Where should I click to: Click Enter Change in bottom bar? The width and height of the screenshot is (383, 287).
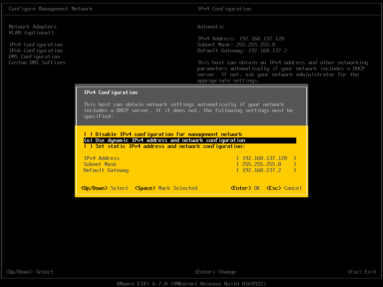pyautogui.click(x=215, y=272)
